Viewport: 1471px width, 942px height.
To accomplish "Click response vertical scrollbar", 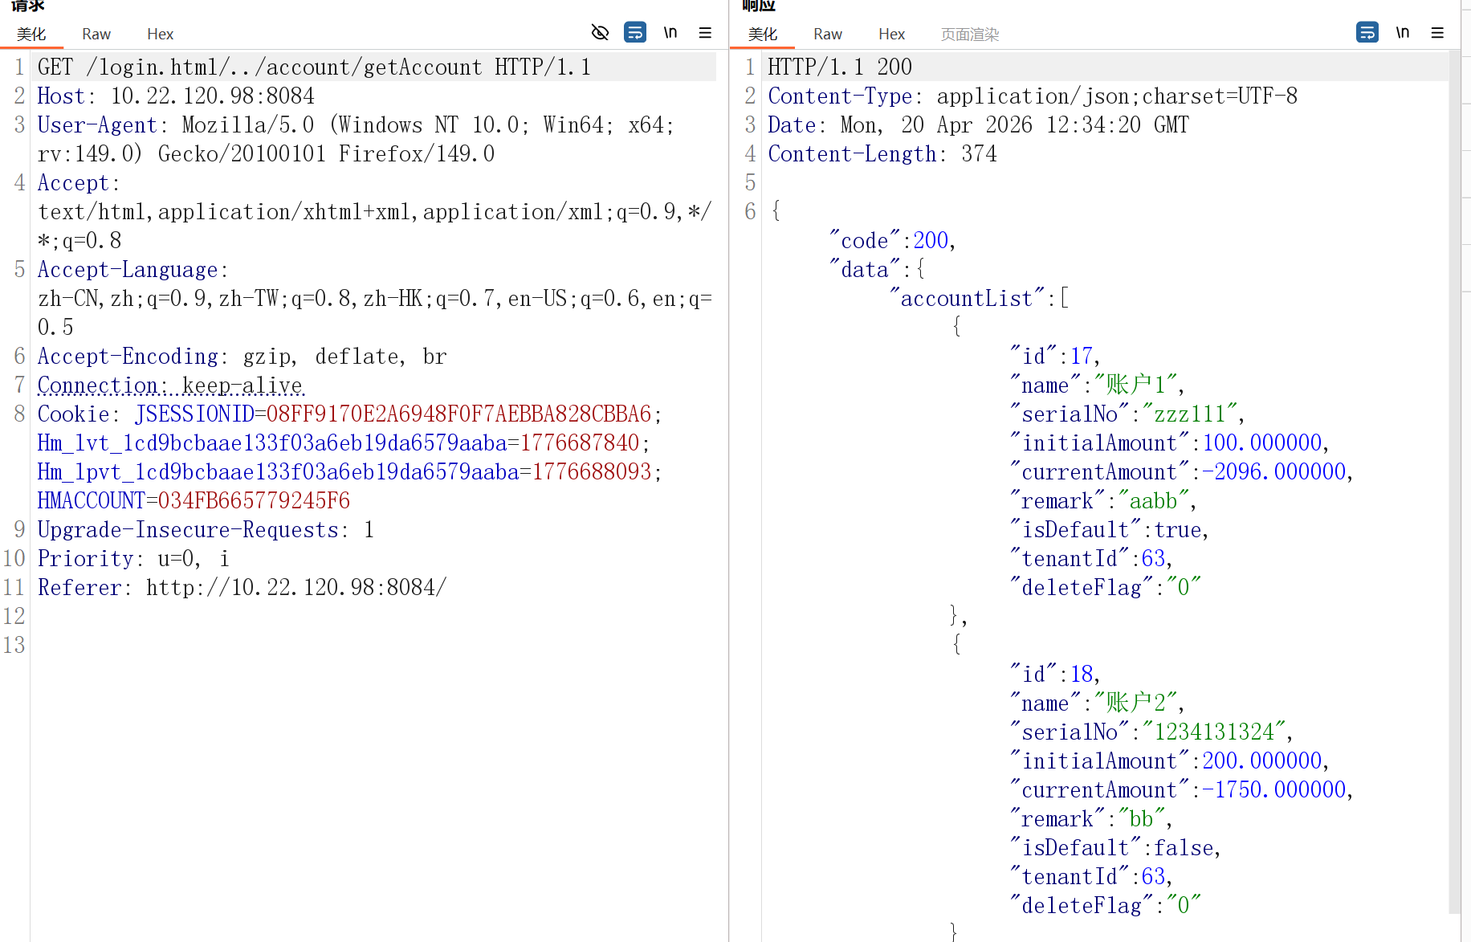I will pos(1454,482).
